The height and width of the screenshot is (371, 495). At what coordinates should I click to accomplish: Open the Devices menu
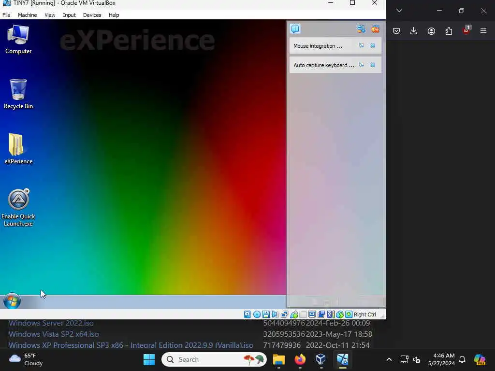tap(92, 15)
